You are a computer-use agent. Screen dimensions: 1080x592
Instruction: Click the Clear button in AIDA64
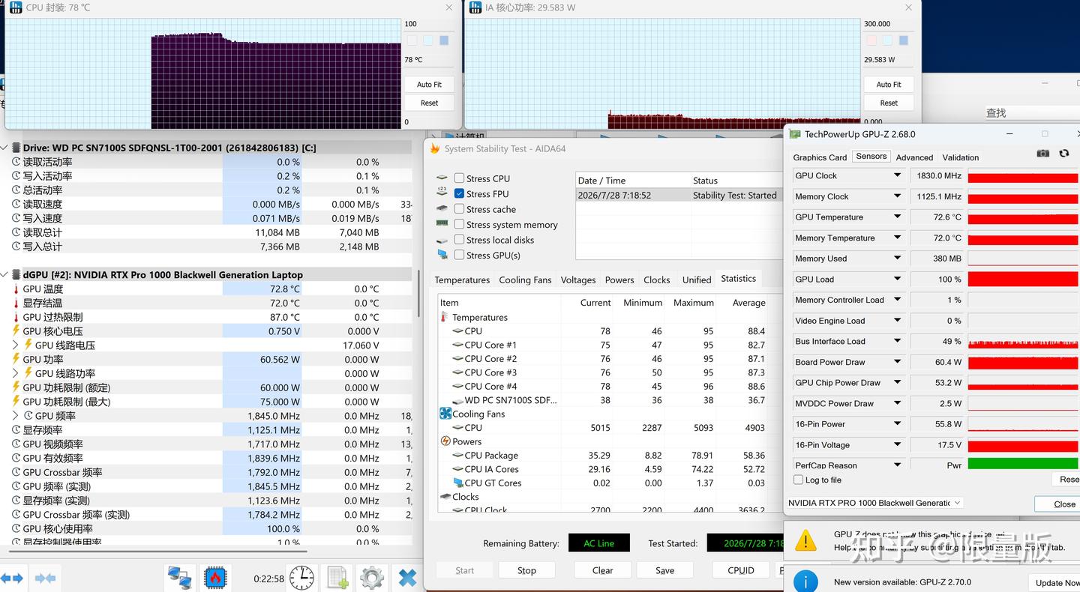pos(602,570)
